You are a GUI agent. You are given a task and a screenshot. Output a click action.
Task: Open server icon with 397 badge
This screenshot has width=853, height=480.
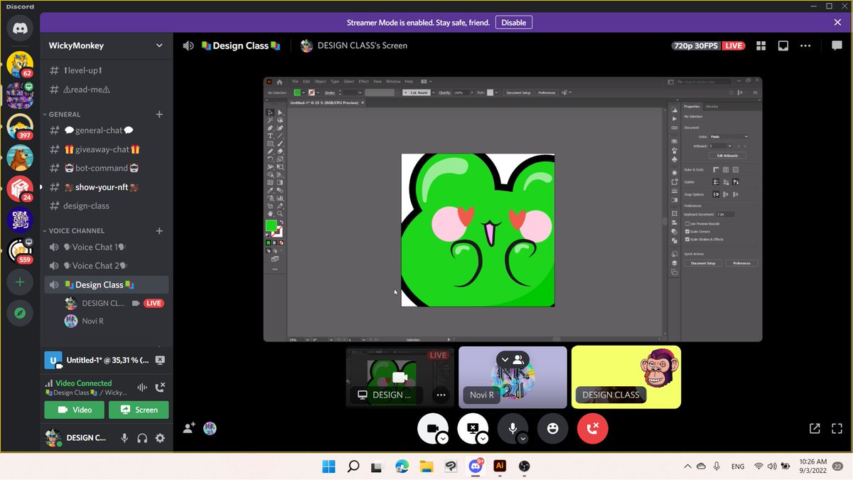20,127
